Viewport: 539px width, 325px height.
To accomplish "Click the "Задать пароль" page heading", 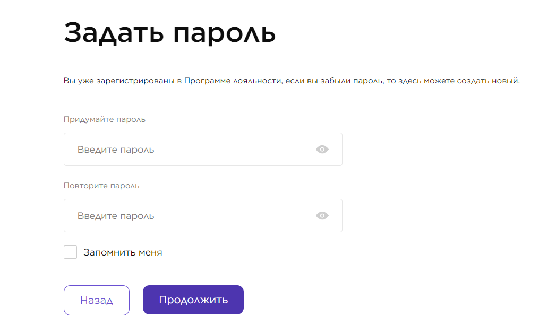I will pos(169,33).
